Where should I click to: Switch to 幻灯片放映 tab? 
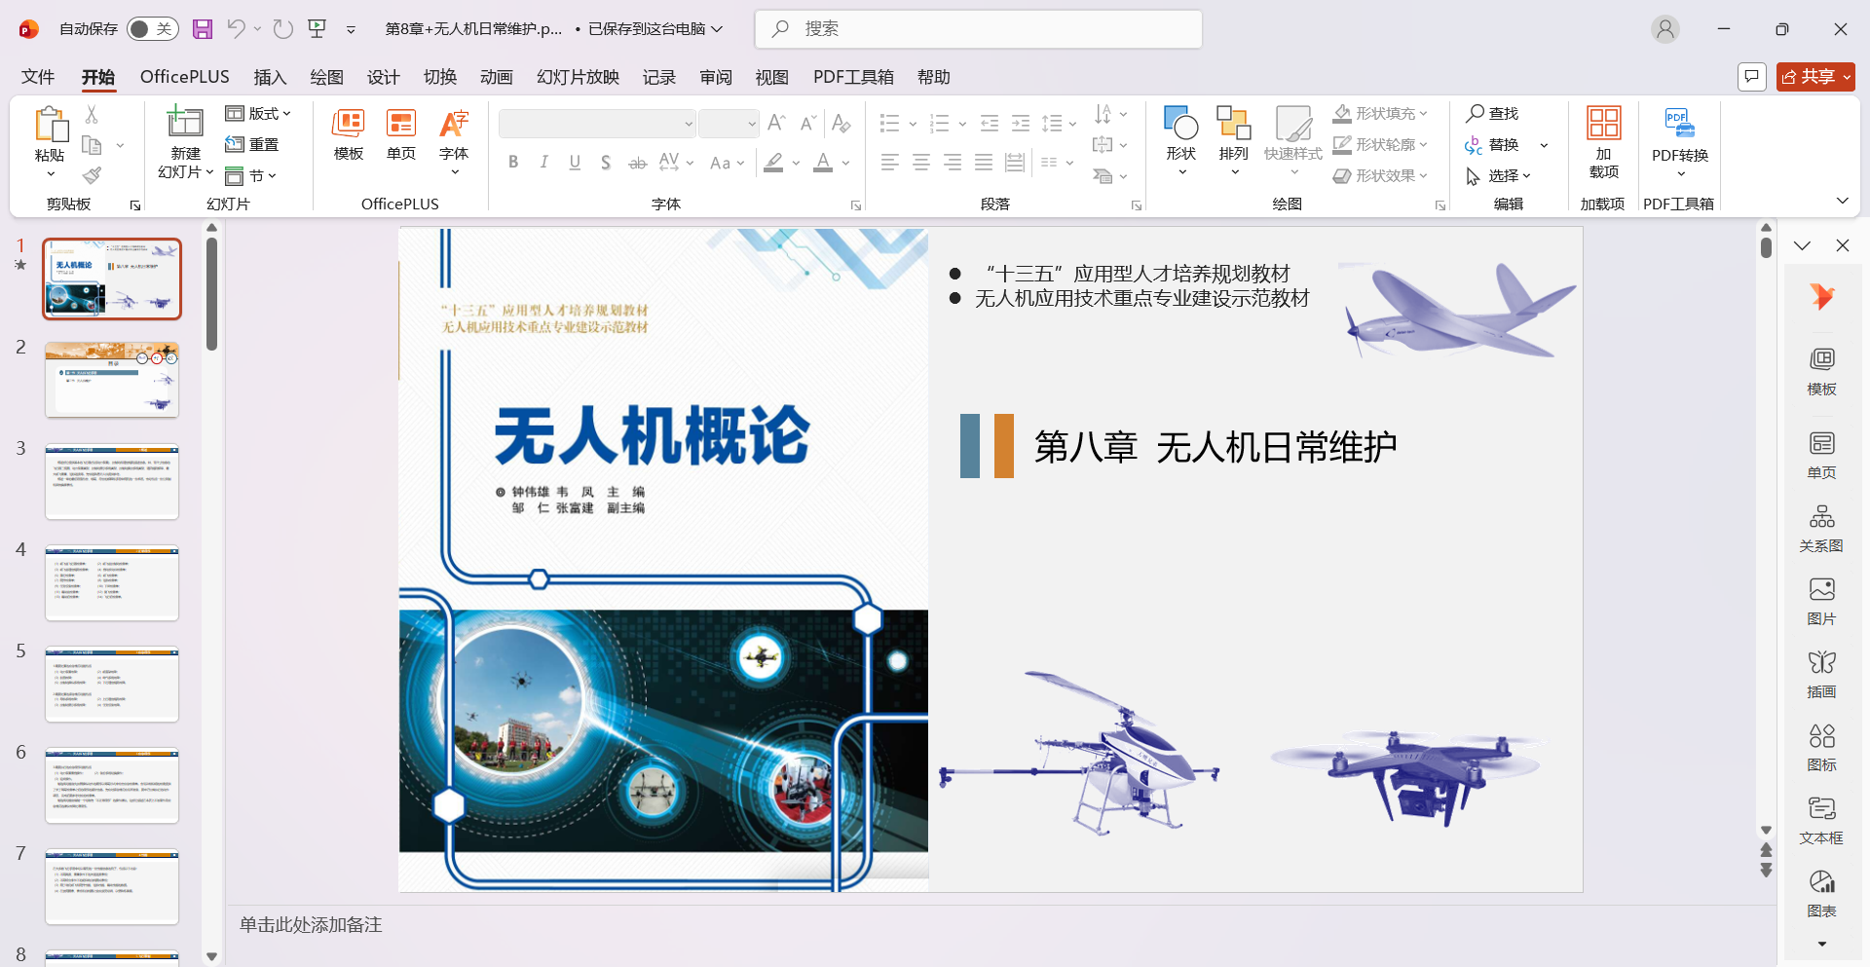tap(578, 77)
